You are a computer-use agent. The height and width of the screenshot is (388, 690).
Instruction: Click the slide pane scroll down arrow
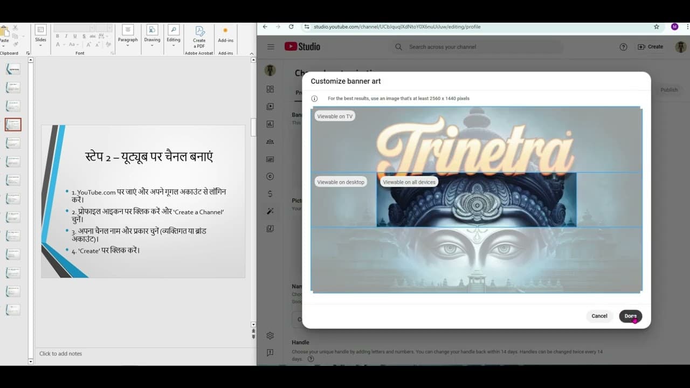coord(253,324)
